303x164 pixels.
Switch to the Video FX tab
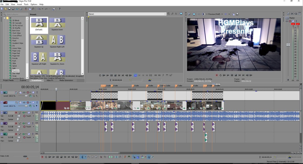coord(49,80)
